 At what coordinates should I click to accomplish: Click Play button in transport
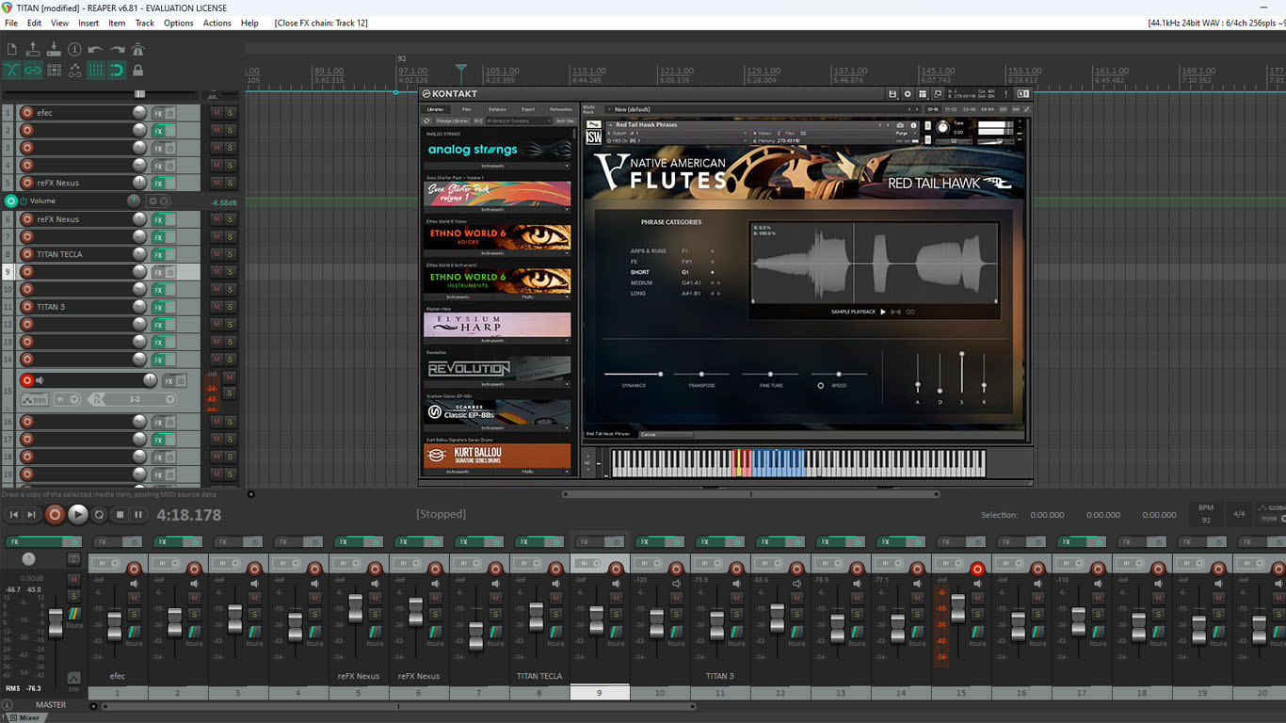tap(78, 514)
